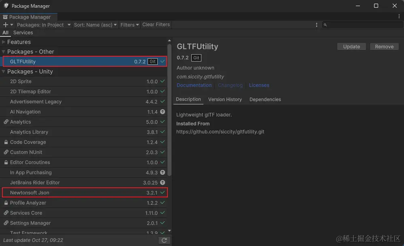Image resolution: width=404 pixels, height=246 pixels.
Task: Open the Dependencies tab
Action: (x=265, y=99)
